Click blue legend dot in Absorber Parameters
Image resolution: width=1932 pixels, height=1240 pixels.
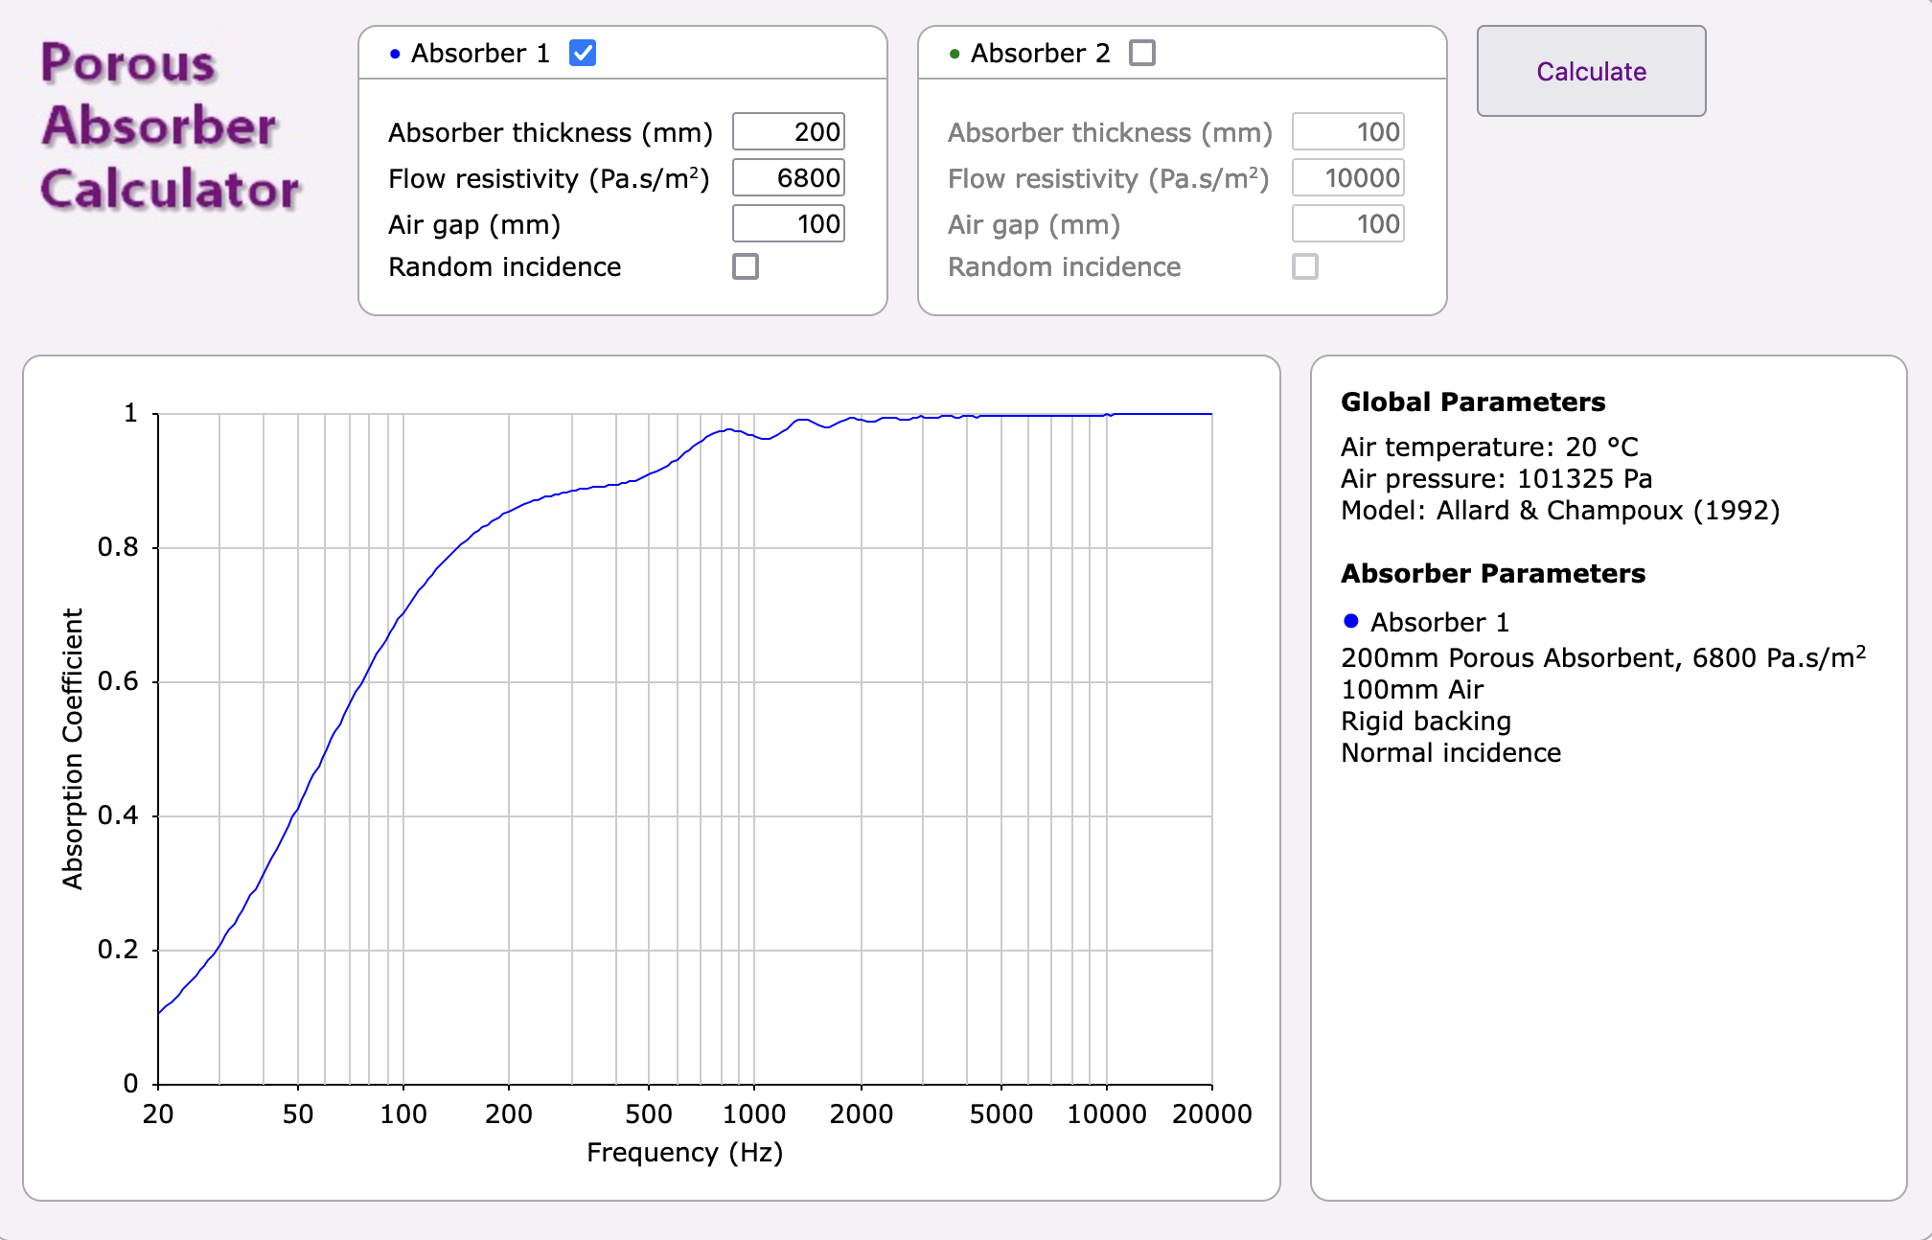point(1351,621)
